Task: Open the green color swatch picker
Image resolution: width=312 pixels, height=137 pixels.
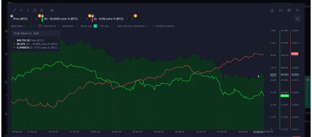Action: 31,26
